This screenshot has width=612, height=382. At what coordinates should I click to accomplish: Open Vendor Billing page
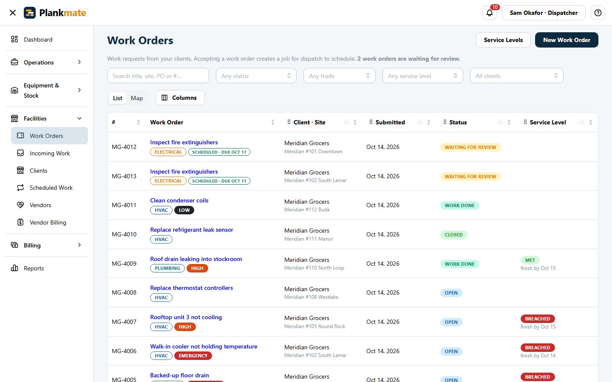[49, 222]
